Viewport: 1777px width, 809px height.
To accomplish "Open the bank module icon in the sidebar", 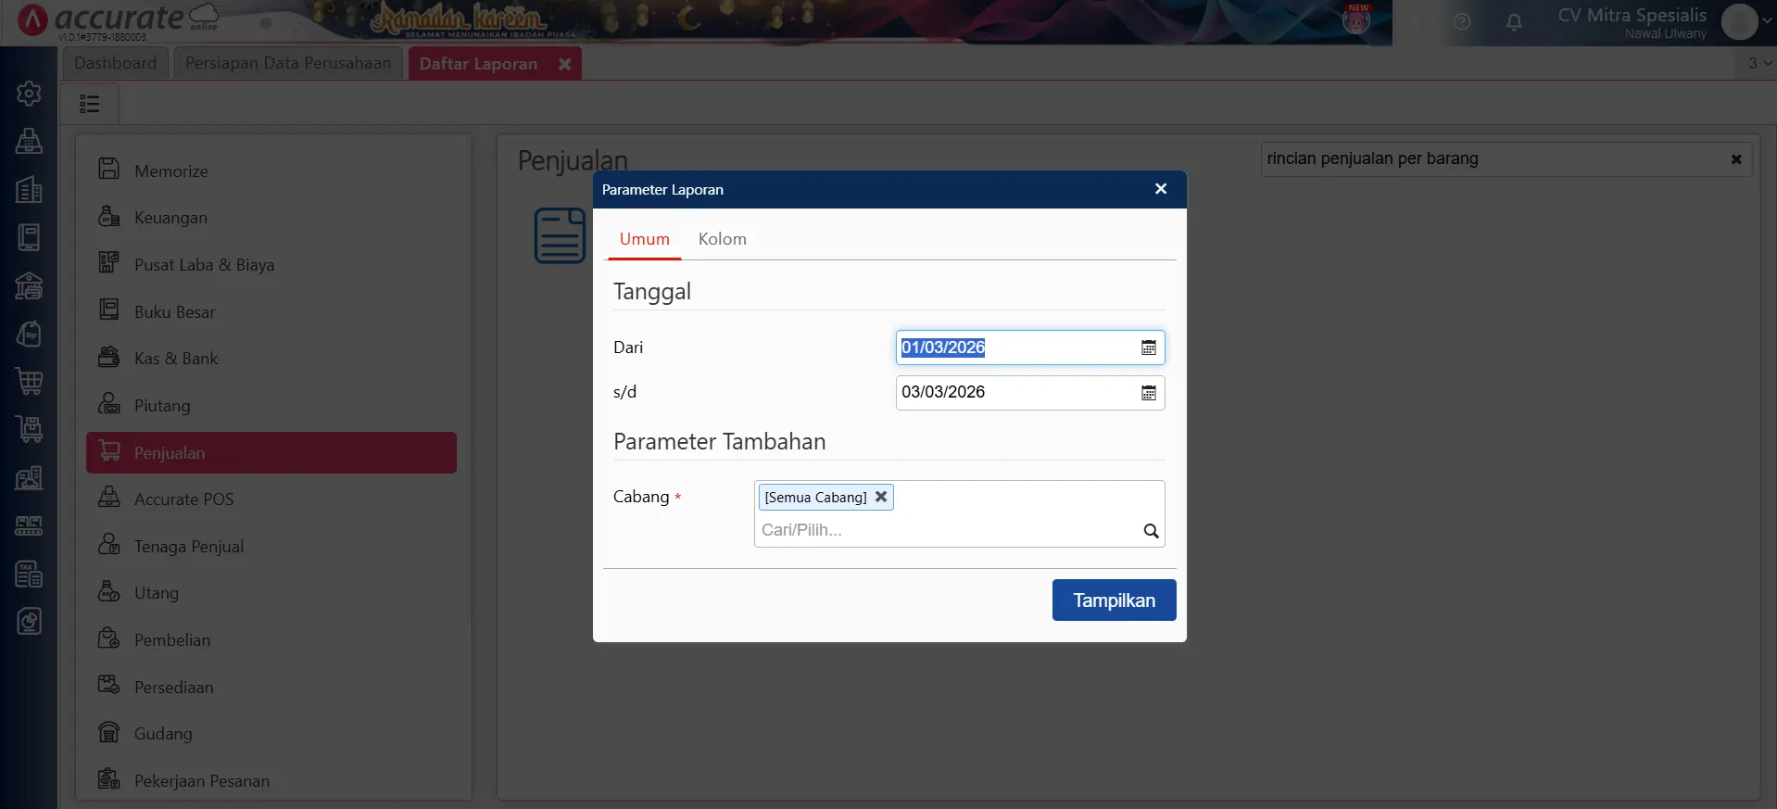I will tap(29, 285).
